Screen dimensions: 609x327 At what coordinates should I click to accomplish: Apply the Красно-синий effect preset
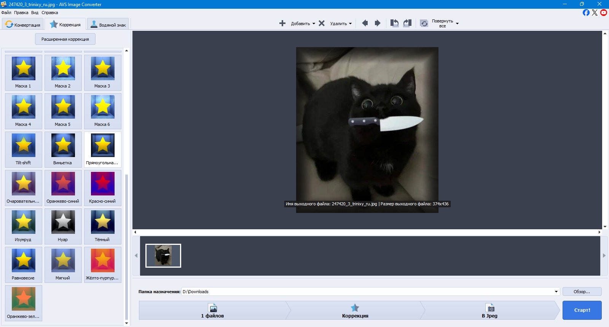tap(102, 188)
